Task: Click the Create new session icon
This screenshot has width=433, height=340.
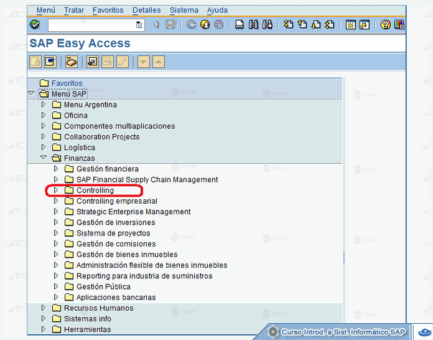Action: coord(351,25)
